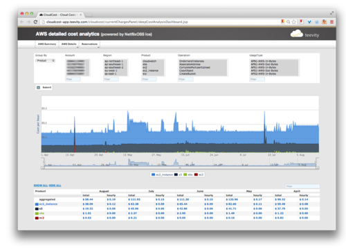Image resolution: width=346 pixels, height=249 pixels.
Task: Click the yellow-red flag icon in address bar
Action: coord(283,21)
